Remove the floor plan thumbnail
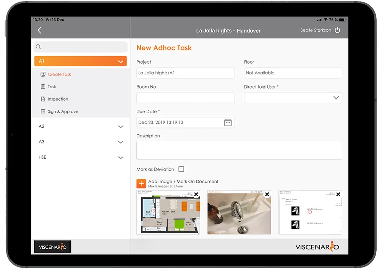The width and height of the screenshot is (382, 269). 196,194
